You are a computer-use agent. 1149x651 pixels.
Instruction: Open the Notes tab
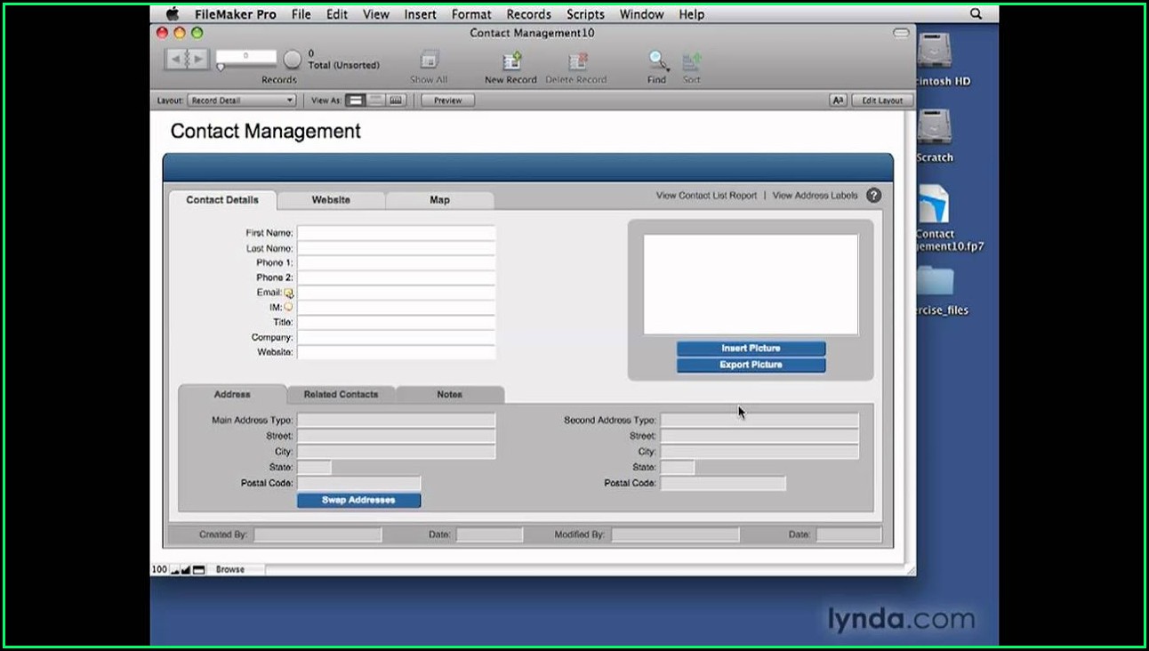449,394
